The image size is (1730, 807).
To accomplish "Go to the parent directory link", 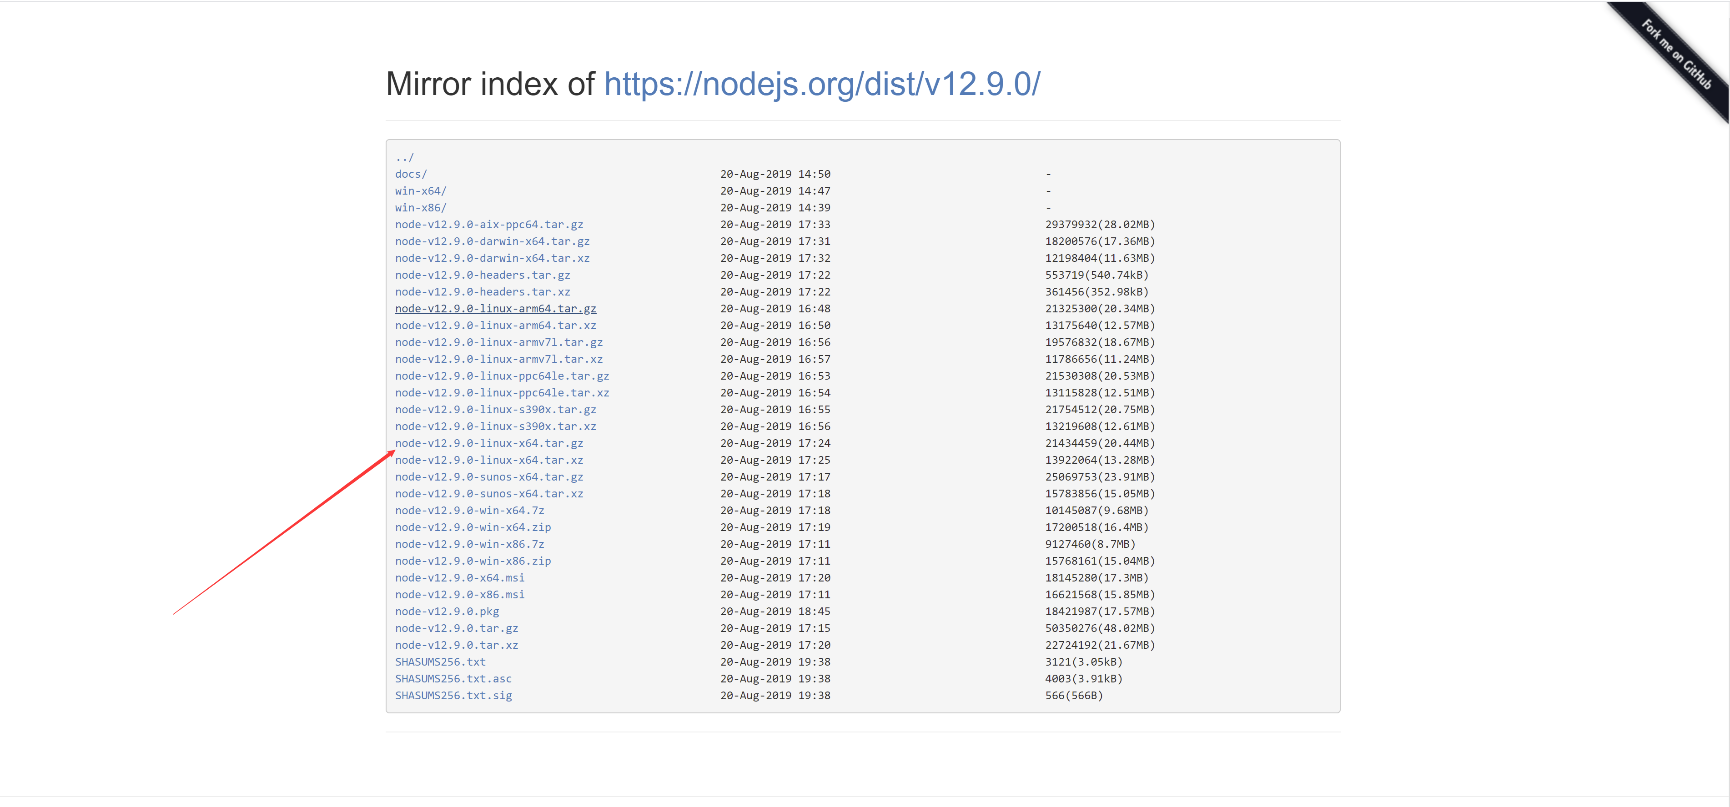I will tap(404, 158).
